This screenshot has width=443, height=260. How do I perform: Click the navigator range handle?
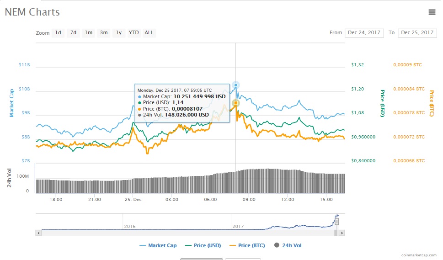click(337, 222)
